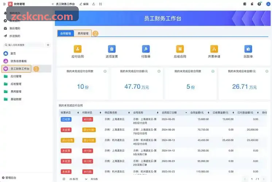272x182 pixels.
Task: Sort the table by 已付款金额/元 column
Action: pyautogui.click(x=258, y=112)
